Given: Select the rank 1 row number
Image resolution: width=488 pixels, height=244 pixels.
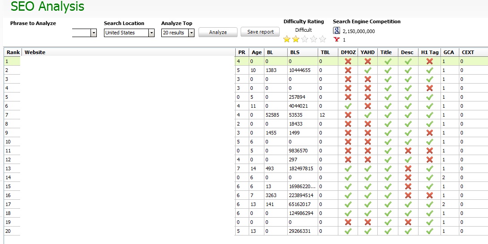Looking at the screenshot, I should pyautogui.click(x=7, y=62).
